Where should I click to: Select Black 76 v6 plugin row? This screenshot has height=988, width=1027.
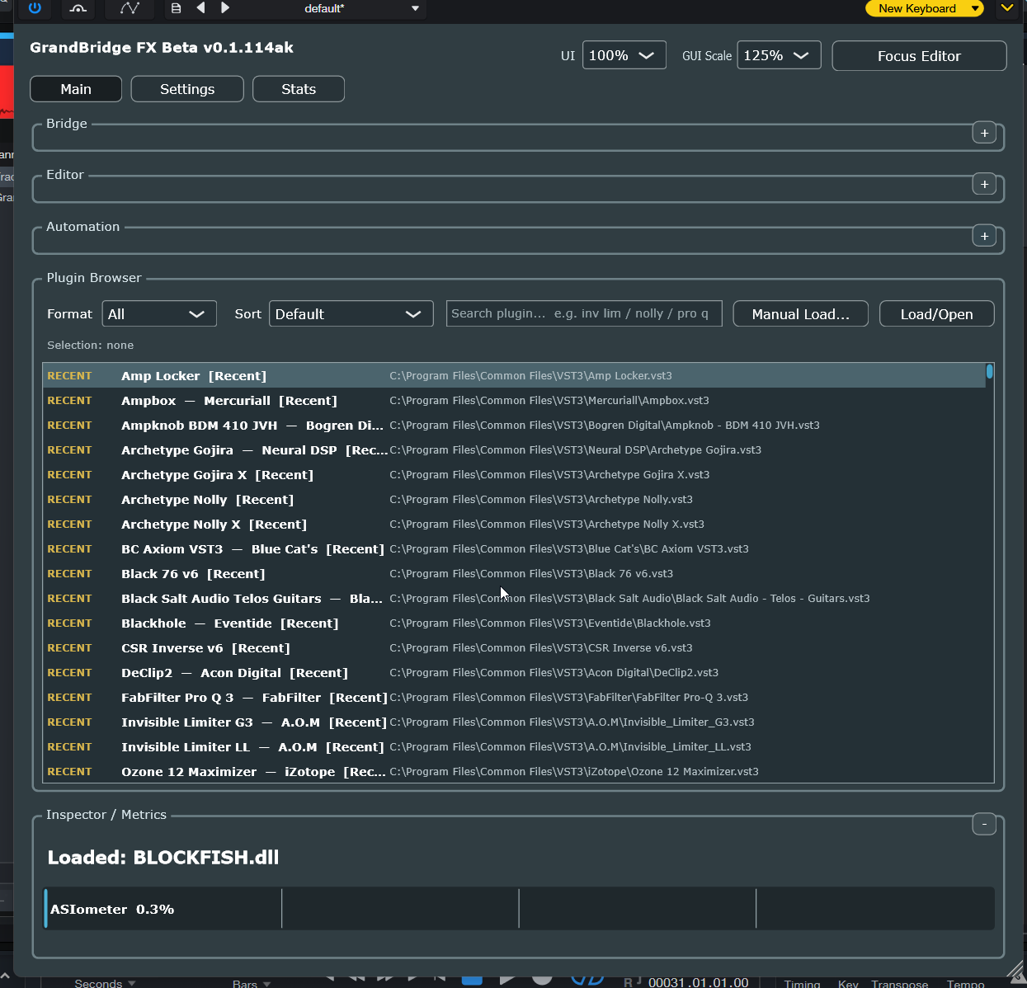point(514,573)
